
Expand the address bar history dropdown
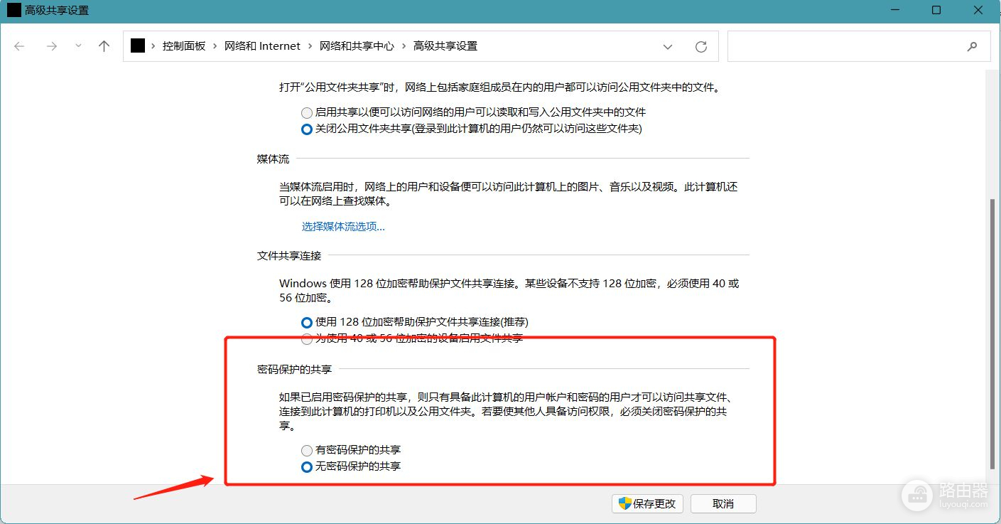[668, 46]
